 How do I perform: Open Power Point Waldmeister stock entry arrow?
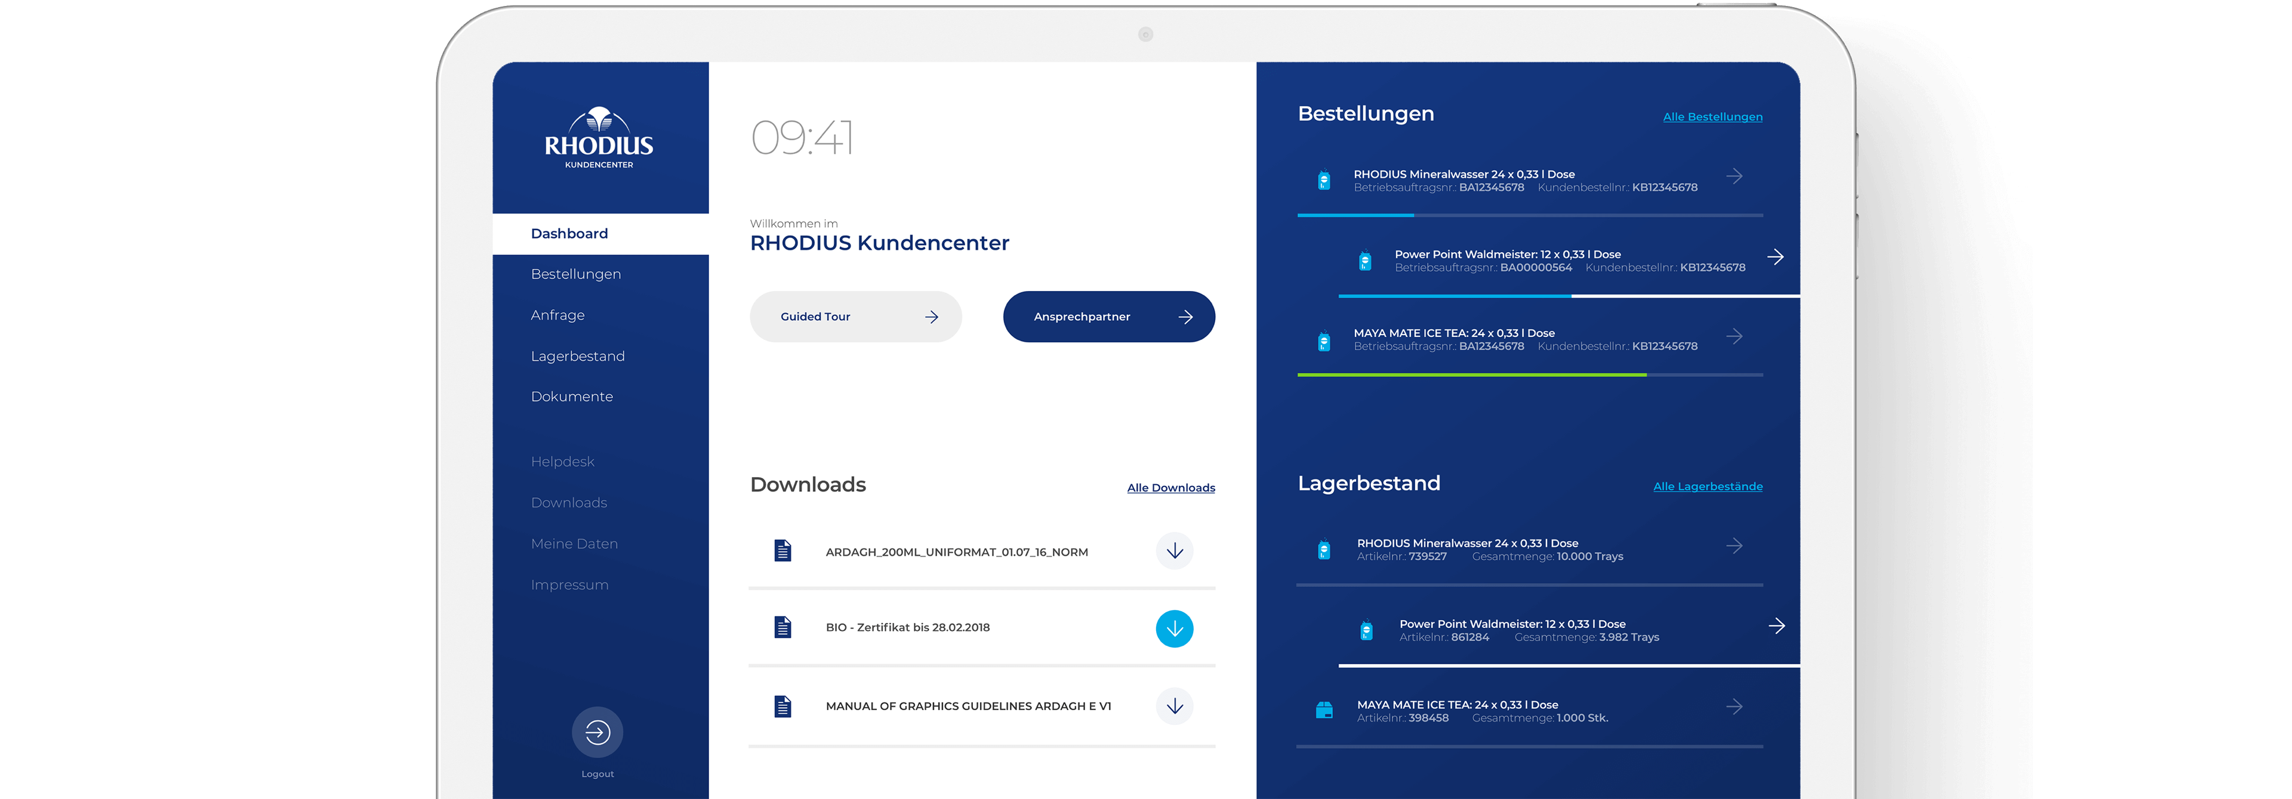click(x=1776, y=625)
